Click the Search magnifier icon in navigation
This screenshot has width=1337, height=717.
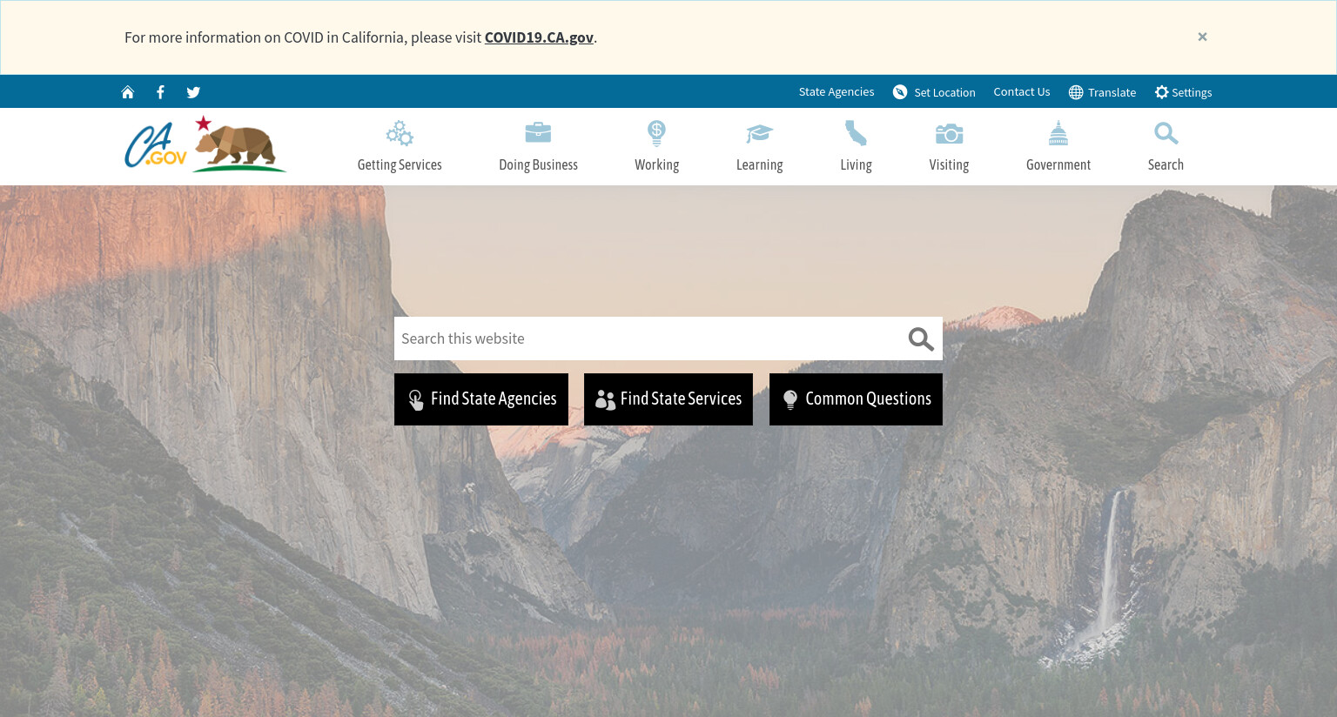pyautogui.click(x=1166, y=133)
